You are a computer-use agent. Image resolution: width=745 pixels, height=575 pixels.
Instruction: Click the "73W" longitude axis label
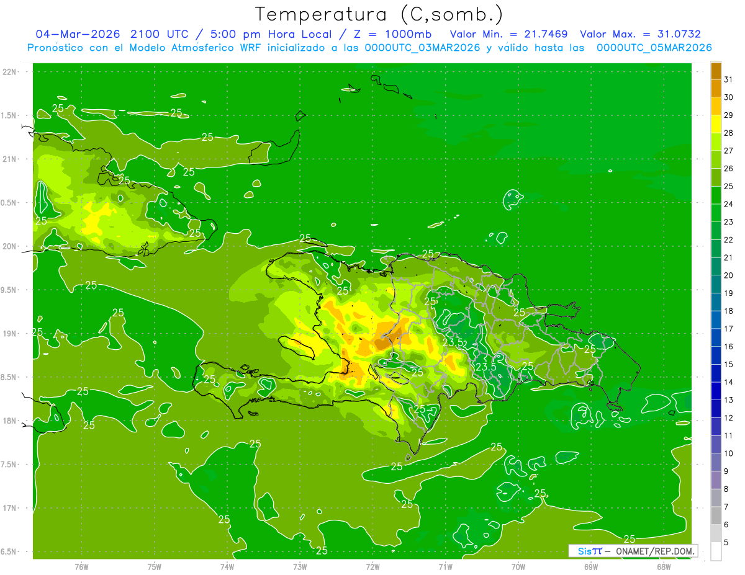coord(300,567)
